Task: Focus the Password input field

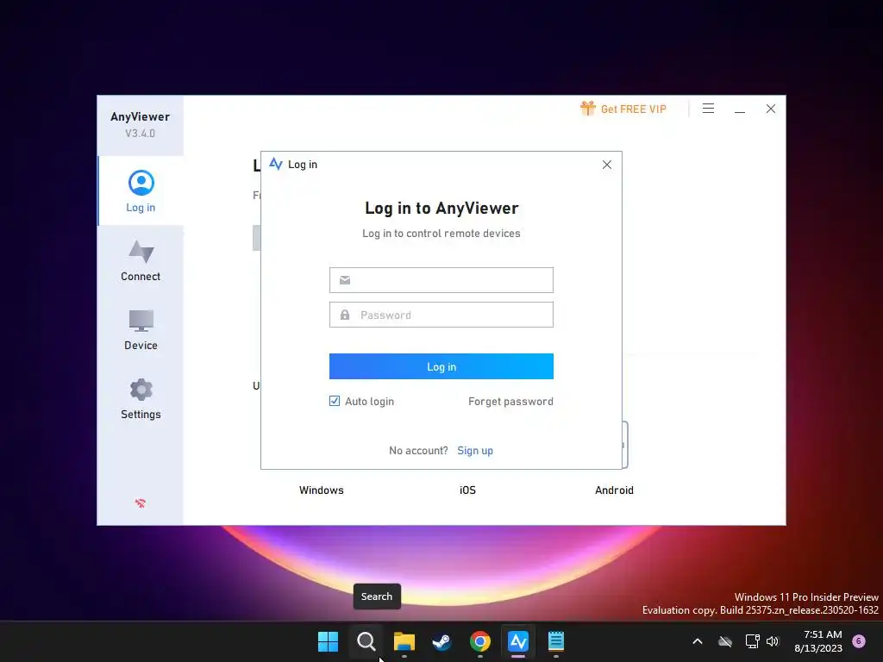Action: (x=441, y=315)
